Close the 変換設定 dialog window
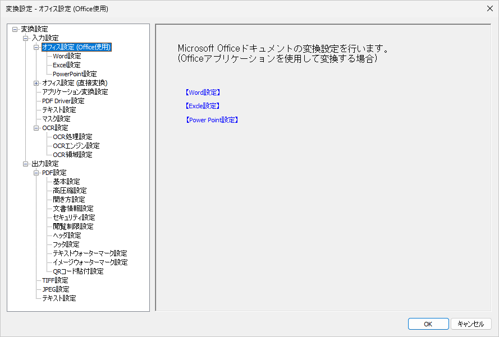Viewport: 499px width, 337px height. pyautogui.click(x=490, y=8)
